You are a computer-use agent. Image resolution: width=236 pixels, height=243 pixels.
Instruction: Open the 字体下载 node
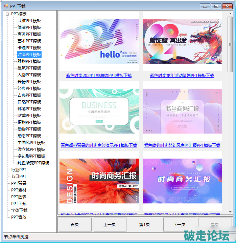19,210
